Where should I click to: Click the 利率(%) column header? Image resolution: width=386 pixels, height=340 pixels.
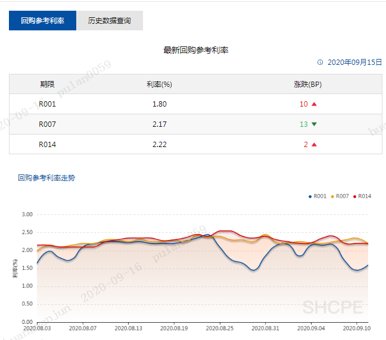[159, 85]
